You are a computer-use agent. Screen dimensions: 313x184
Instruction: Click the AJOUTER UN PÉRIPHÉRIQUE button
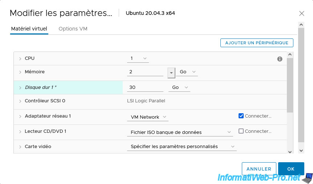point(257,43)
